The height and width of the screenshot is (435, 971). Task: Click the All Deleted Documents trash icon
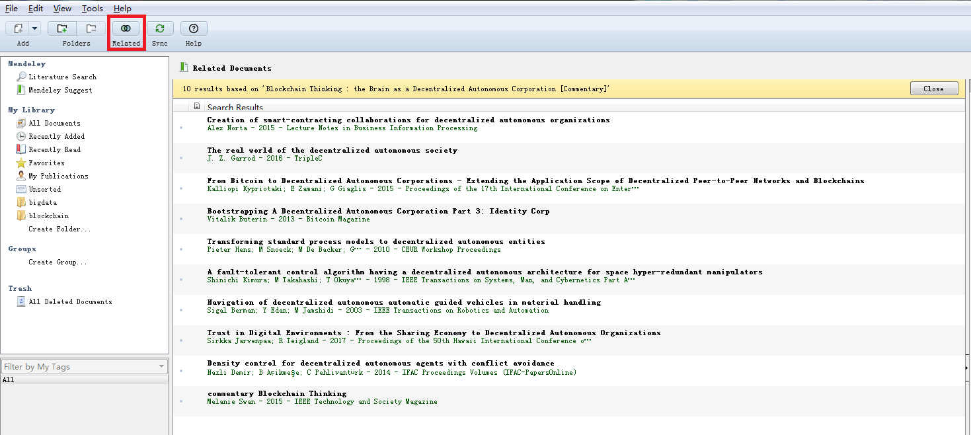coord(21,301)
